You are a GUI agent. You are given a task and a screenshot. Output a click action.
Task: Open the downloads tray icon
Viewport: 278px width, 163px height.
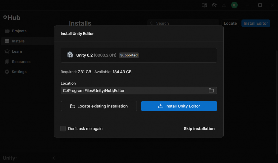tap(224, 5)
